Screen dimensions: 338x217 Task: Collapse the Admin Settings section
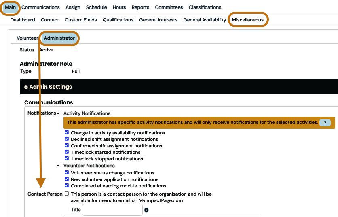[x=26, y=87]
